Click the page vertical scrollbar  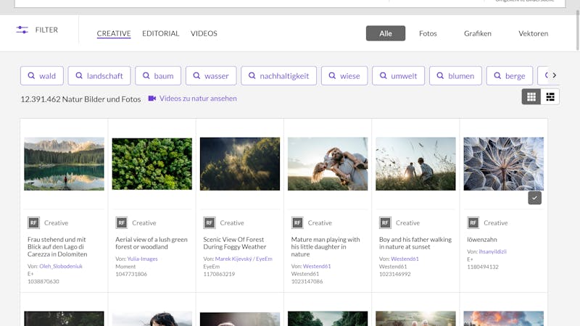pos(577,30)
